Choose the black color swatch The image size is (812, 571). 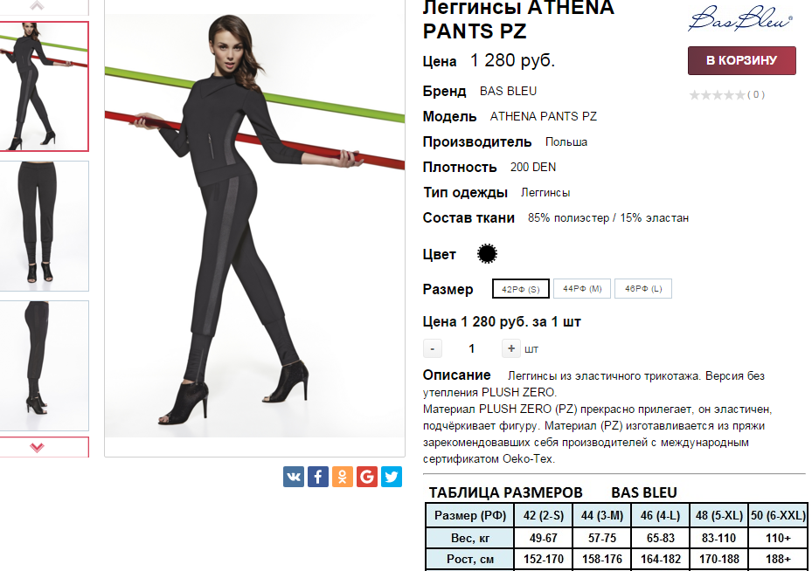click(487, 253)
